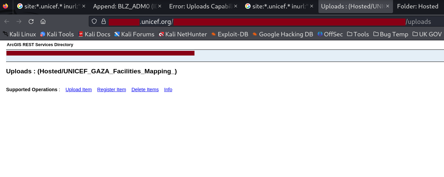Click the browser forward arrow

tap(19, 22)
